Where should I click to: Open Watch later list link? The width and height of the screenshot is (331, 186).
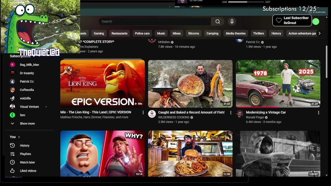(27, 162)
